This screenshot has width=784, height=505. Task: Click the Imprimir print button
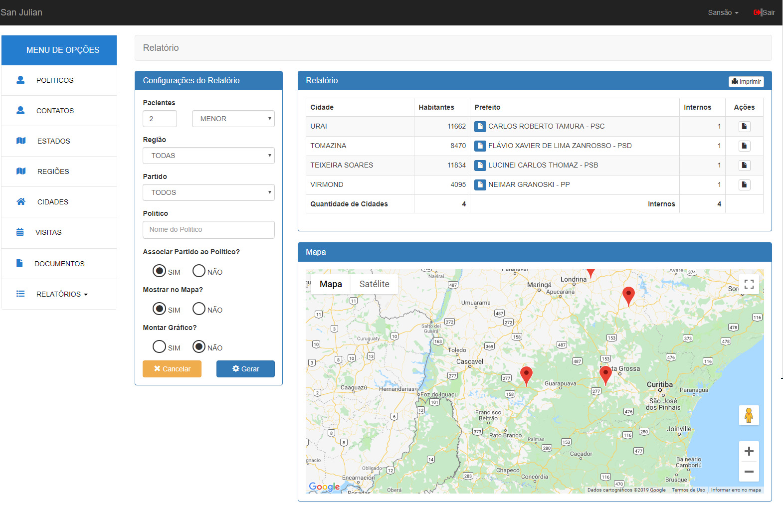[x=746, y=82]
